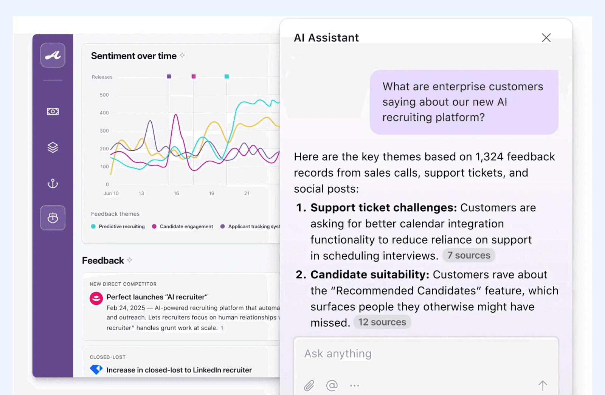Select the layers icon in the sidebar
The width and height of the screenshot is (605, 395).
coord(53,147)
